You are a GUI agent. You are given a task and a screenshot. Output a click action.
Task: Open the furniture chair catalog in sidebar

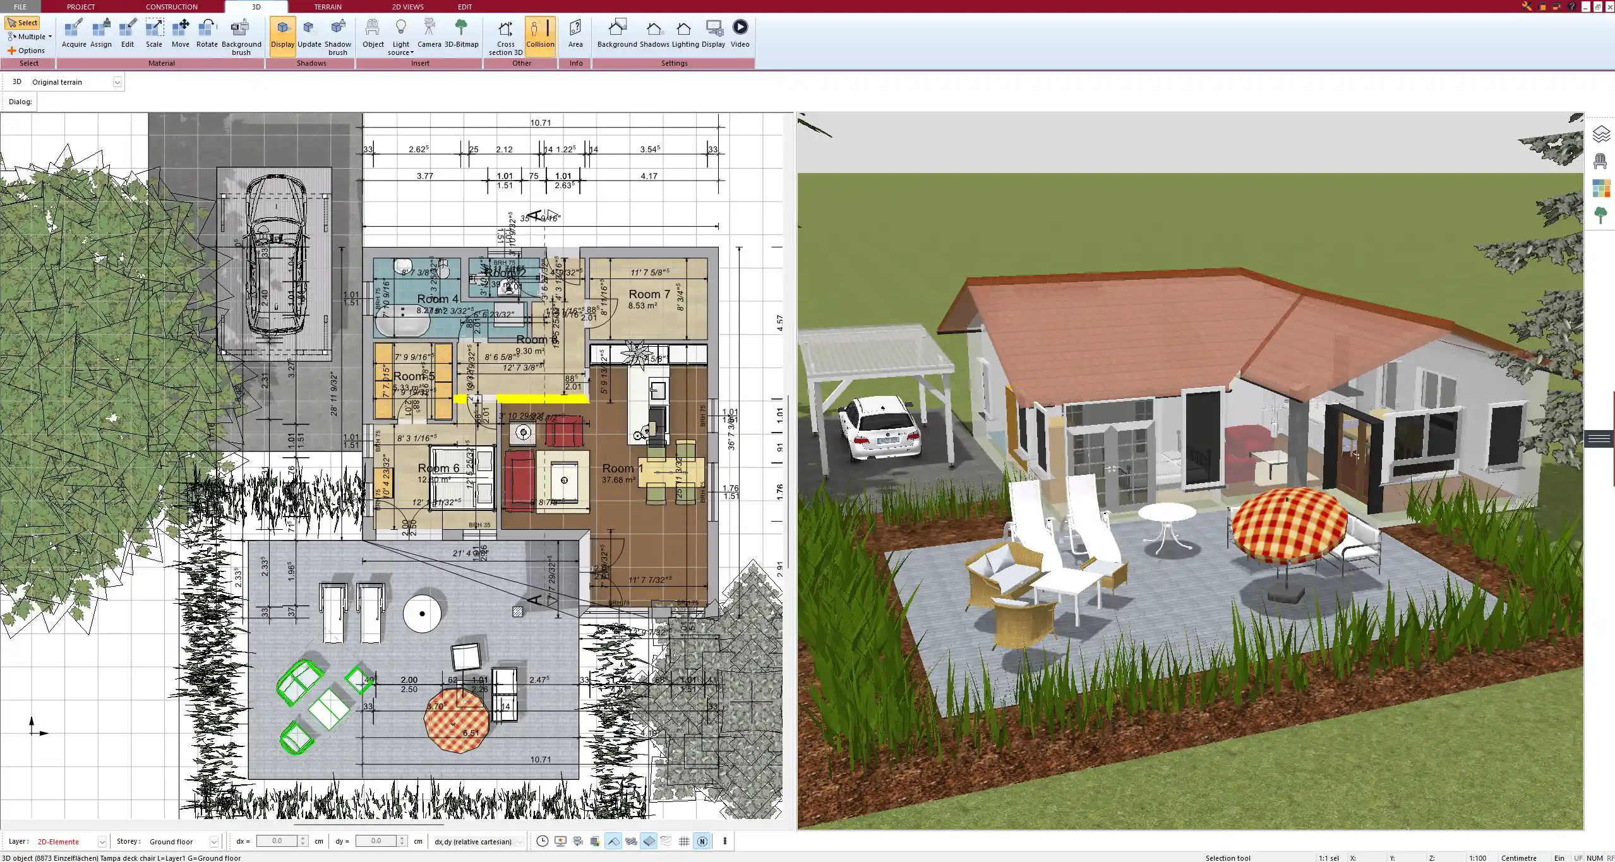1600,161
